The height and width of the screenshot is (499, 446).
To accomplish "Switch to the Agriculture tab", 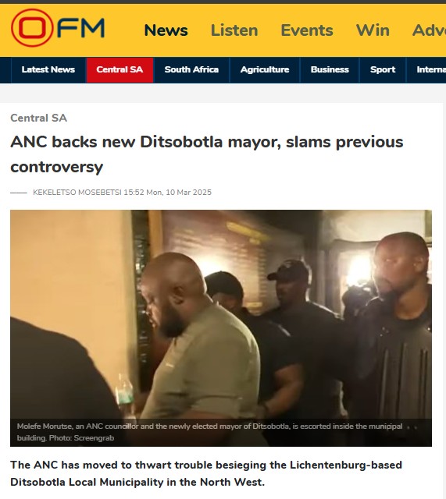I will 265,69.
